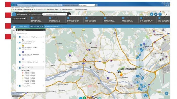Click the Euro marker south of Wiesbaden

click(x=90, y=67)
